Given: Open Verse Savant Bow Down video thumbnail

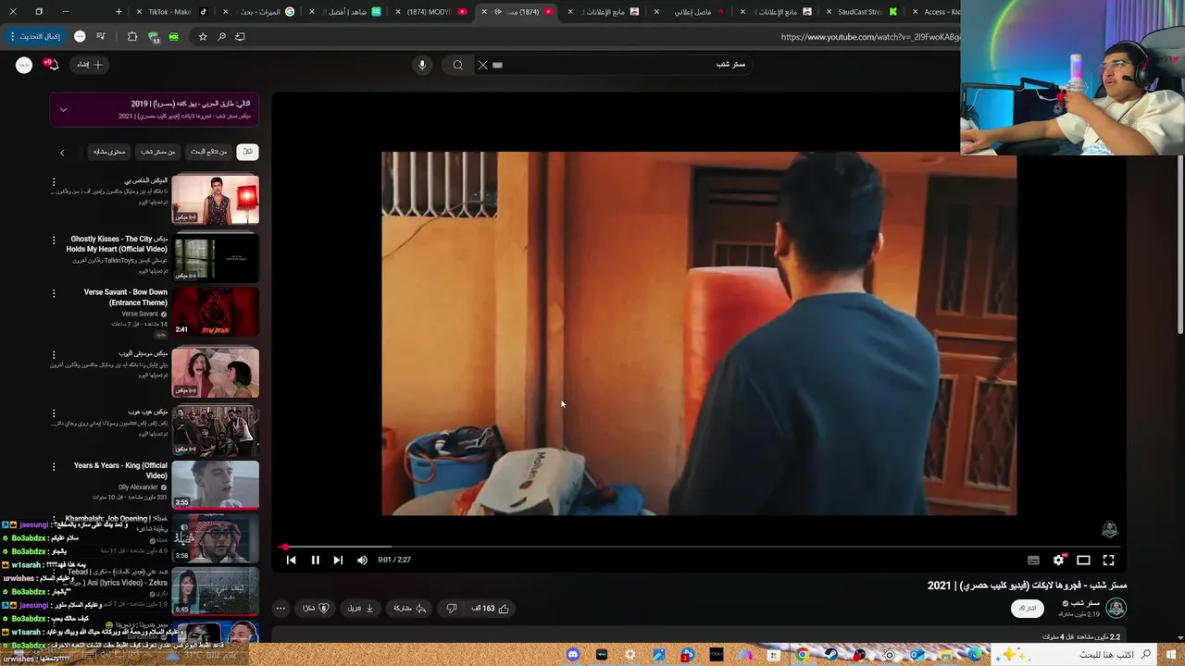Looking at the screenshot, I should coord(215,313).
